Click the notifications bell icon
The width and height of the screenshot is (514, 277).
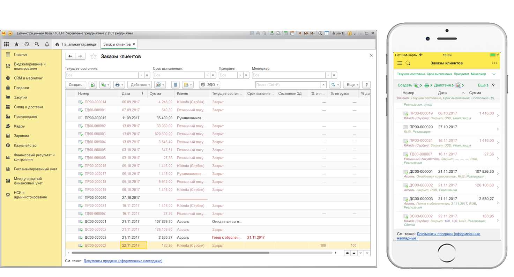[47, 44]
